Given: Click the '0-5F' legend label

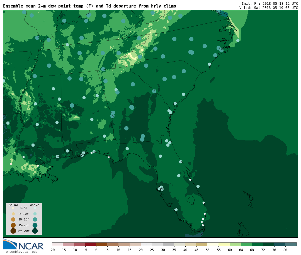Looking at the screenshot, I should tap(24, 208).
